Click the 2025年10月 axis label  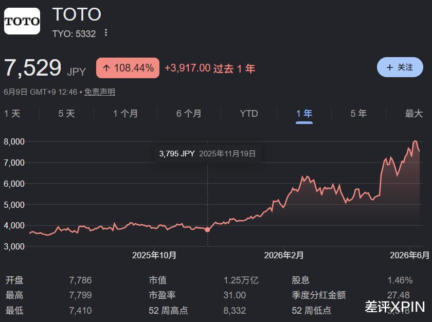tap(154, 255)
